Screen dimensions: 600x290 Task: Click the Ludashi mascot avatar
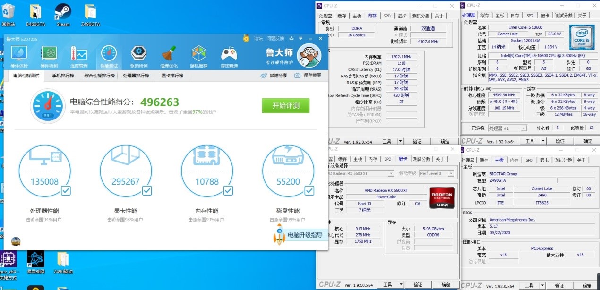click(x=309, y=56)
